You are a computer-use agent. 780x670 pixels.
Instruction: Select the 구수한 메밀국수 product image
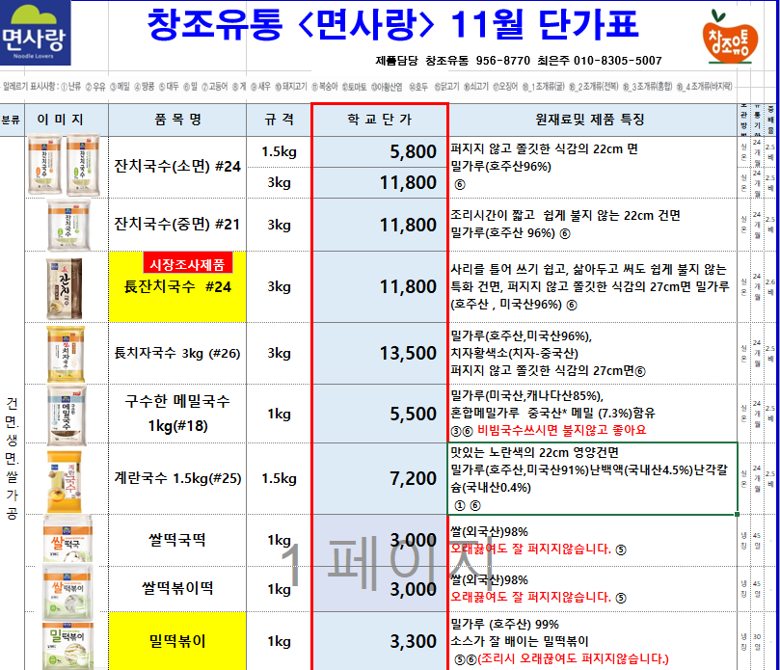point(67,415)
